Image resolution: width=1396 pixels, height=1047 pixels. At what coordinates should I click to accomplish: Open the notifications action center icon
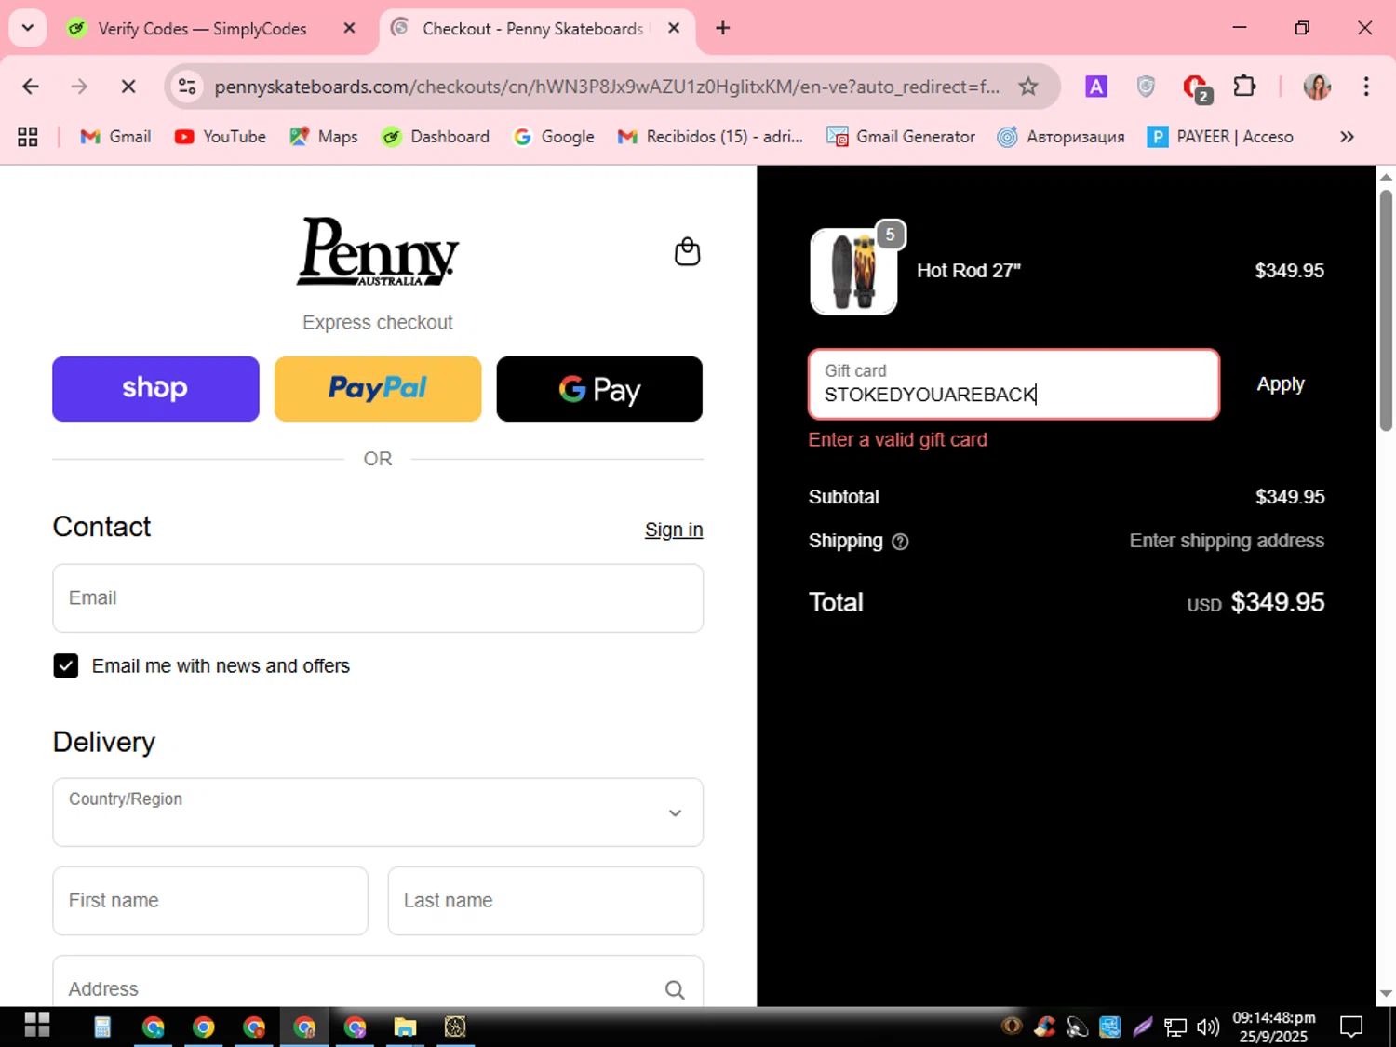(1350, 1027)
